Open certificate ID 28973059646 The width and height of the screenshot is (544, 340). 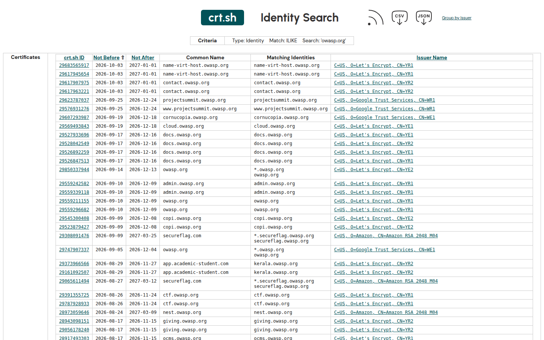click(x=74, y=312)
